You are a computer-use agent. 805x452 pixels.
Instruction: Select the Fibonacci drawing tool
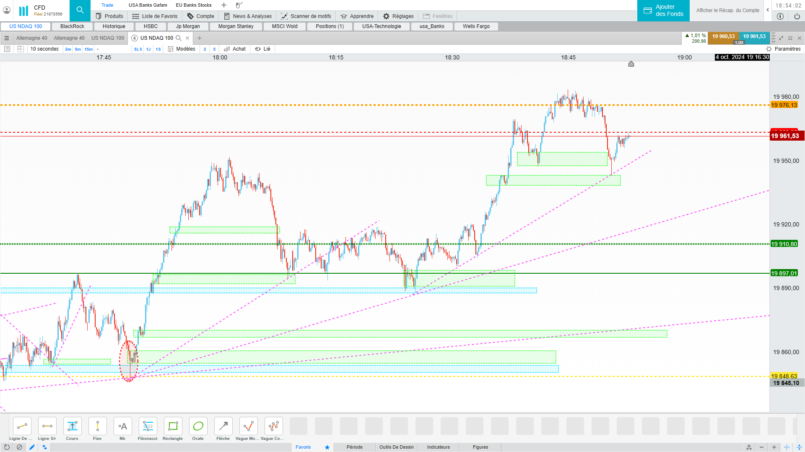click(148, 426)
